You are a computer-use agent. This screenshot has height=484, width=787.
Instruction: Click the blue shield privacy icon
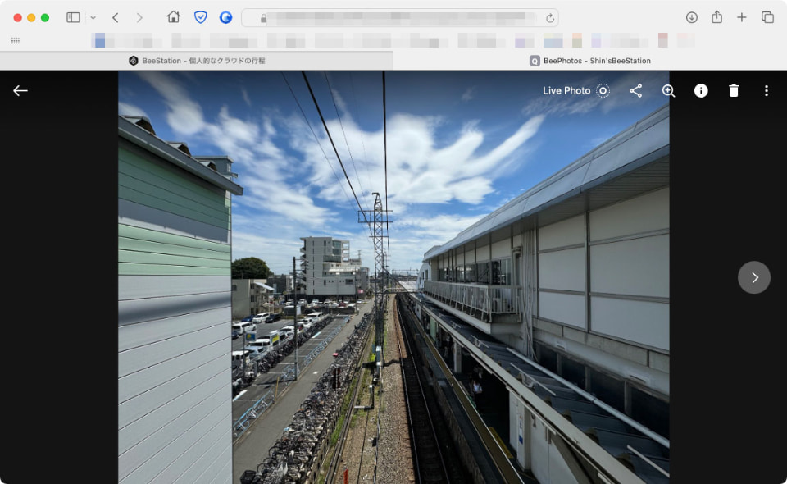point(200,17)
